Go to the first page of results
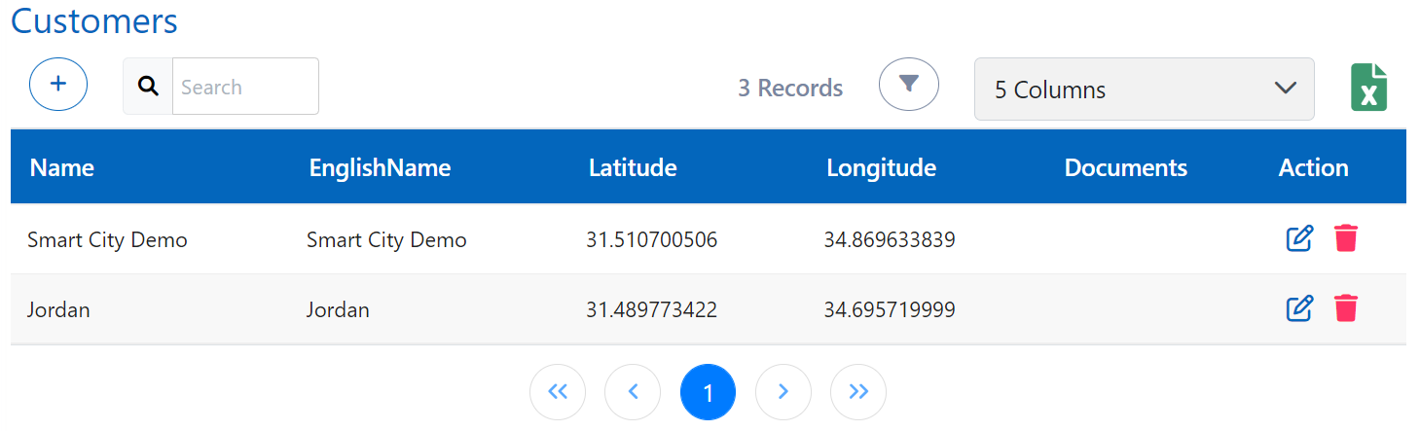Viewport: 1420px width, 431px height. (x=558, y=392)
